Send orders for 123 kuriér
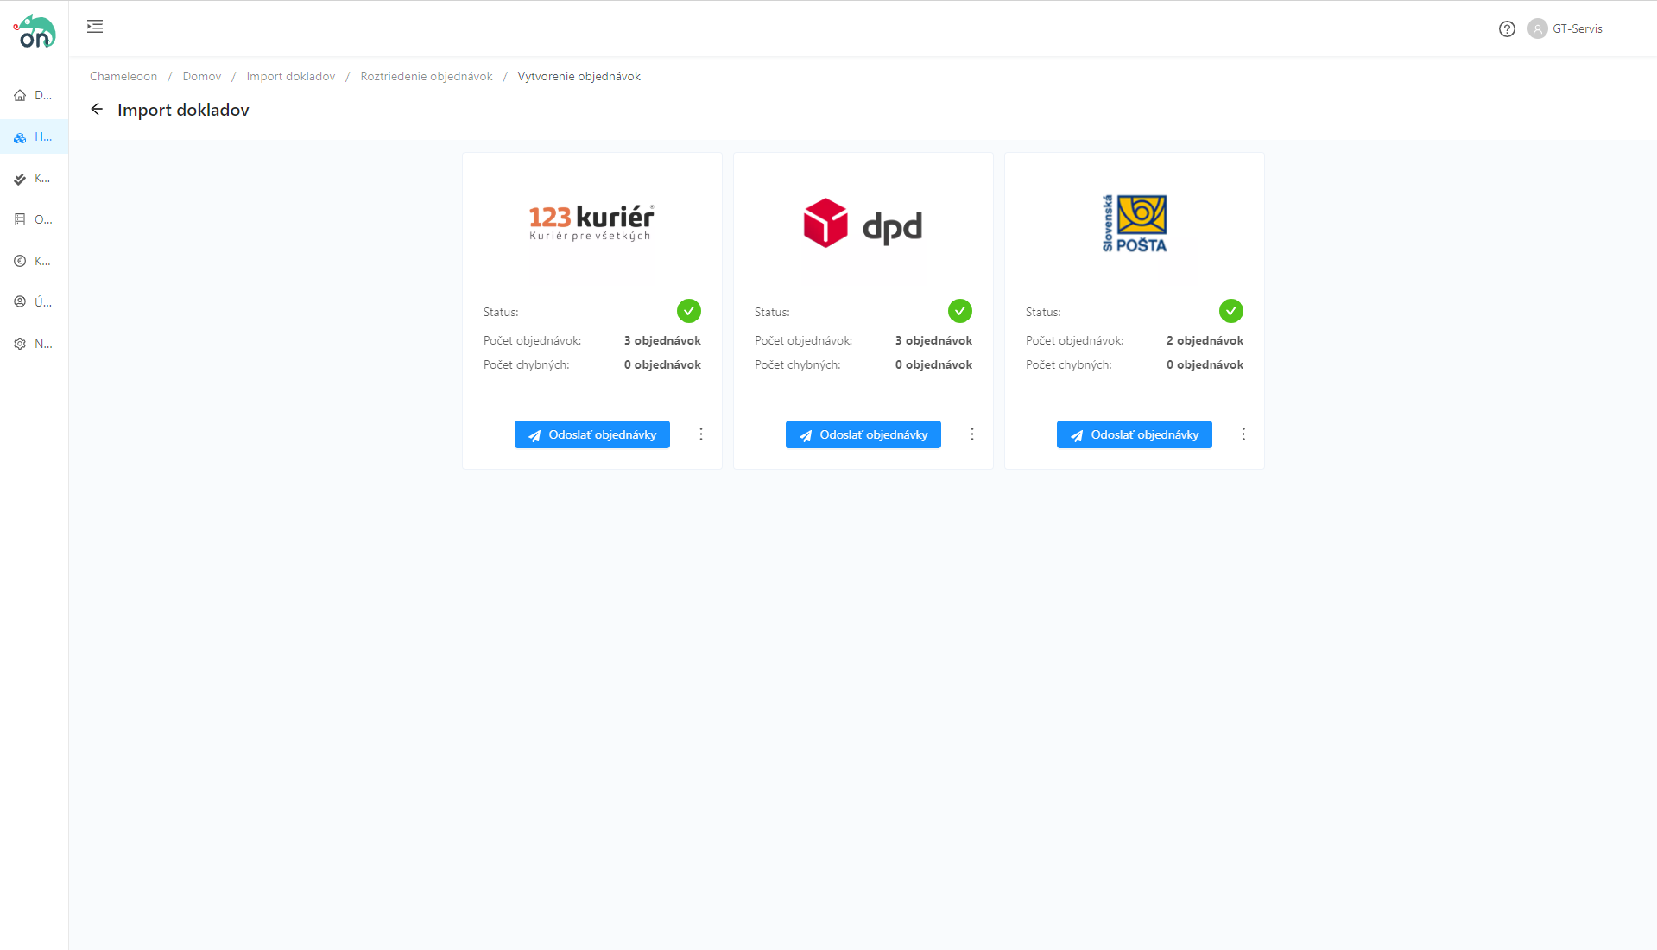Viewport: 1657px width, 950px height. coord(592,434)
